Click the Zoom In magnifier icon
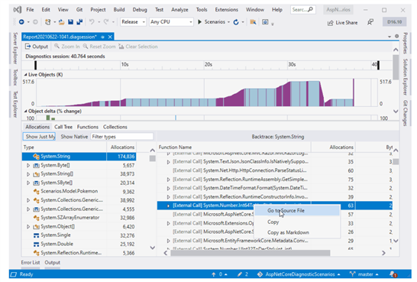Screen dimensions: 417x282 click(x=57, y=47)
